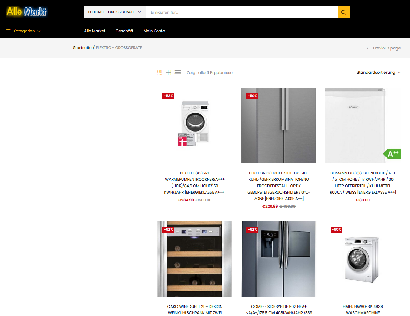The image size is (410, 316).
Task: Click the yellow search magnifier button
Action: pos(343,12)
